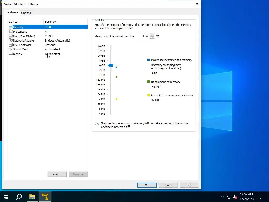This screenshot has height=202, width=269.
Task: Decrease memory with the down stepper arrow
Action: point(152,37)
